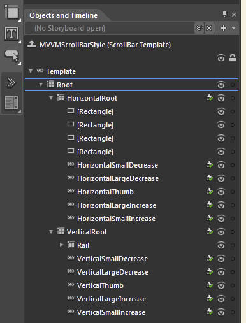Select the Root grid icon
The width and height of the screenshot is (246, 323).
[50, 84]
